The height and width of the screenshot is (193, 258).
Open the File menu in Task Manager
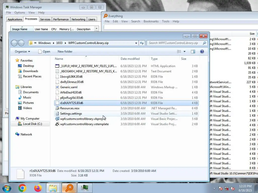pos(9,13)
